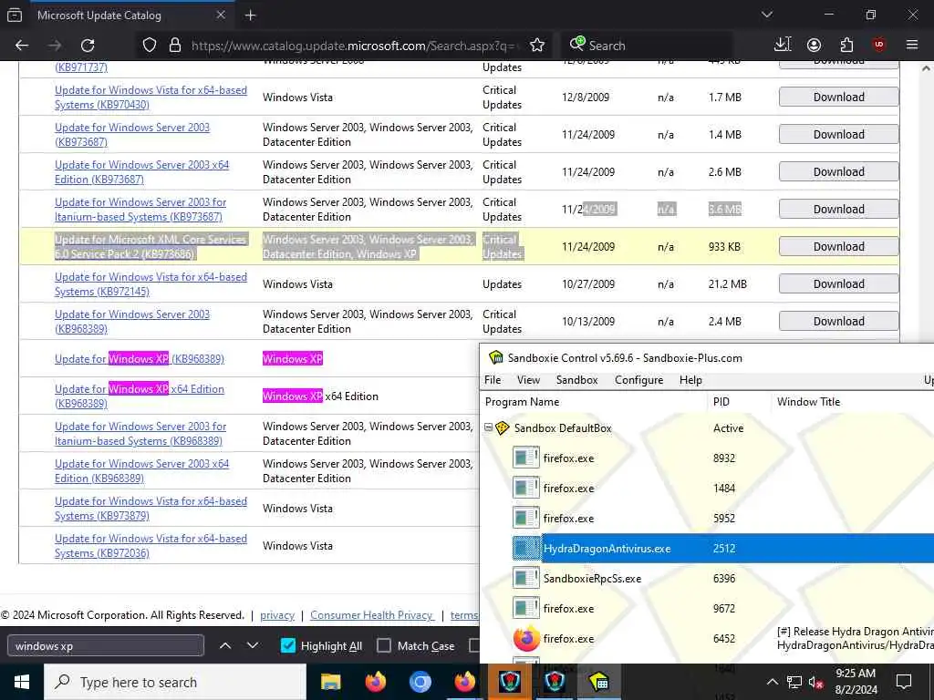Open Update for Windows XP (KB968389) link
The height and width of the screenshot is (700, 934).
[140, 359]
